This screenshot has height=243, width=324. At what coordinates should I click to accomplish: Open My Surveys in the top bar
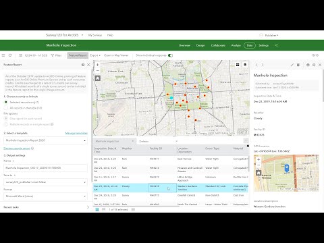(x=95, y=35)
